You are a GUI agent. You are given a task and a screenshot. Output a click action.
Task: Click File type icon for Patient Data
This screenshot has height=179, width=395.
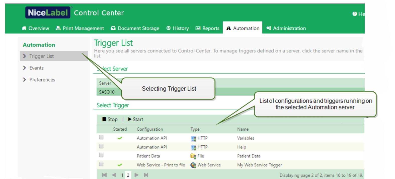pyautogui.click(x=193, y=156)
